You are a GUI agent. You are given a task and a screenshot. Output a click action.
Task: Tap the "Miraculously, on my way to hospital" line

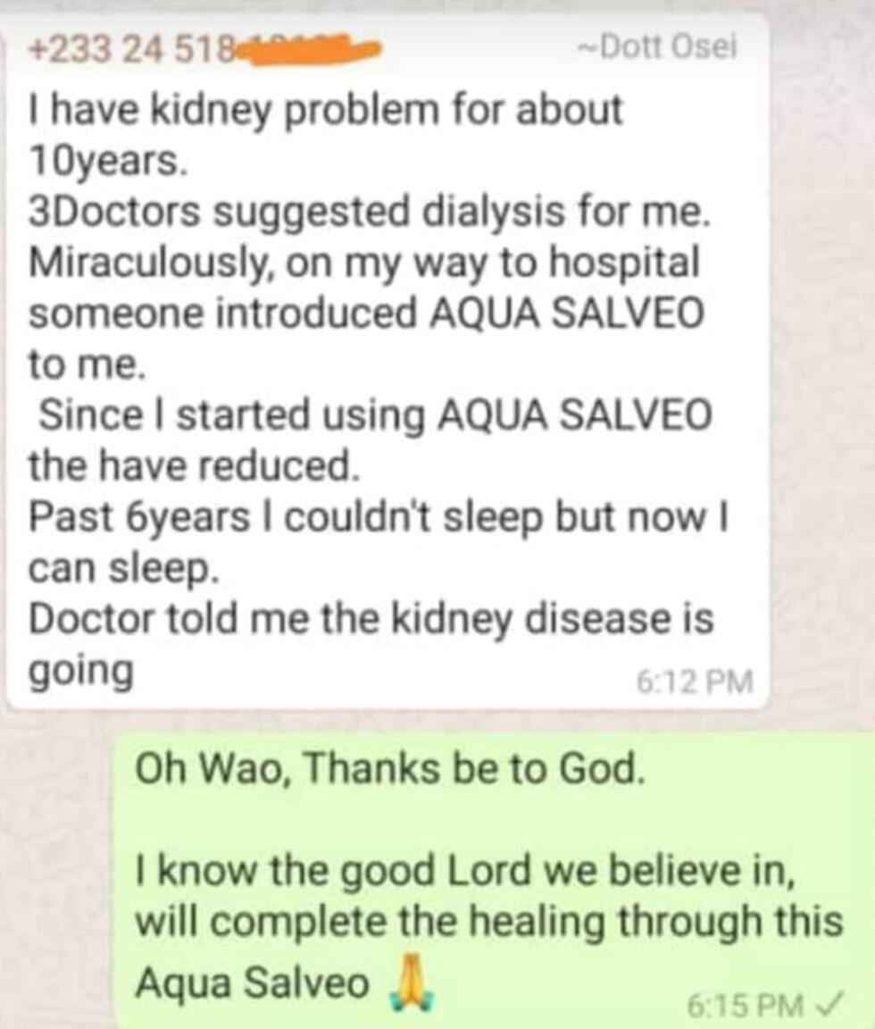pos(363,263)
